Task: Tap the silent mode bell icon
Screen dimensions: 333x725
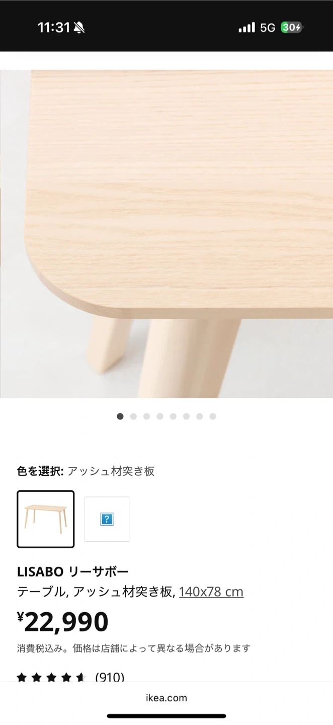Action: 79,28
